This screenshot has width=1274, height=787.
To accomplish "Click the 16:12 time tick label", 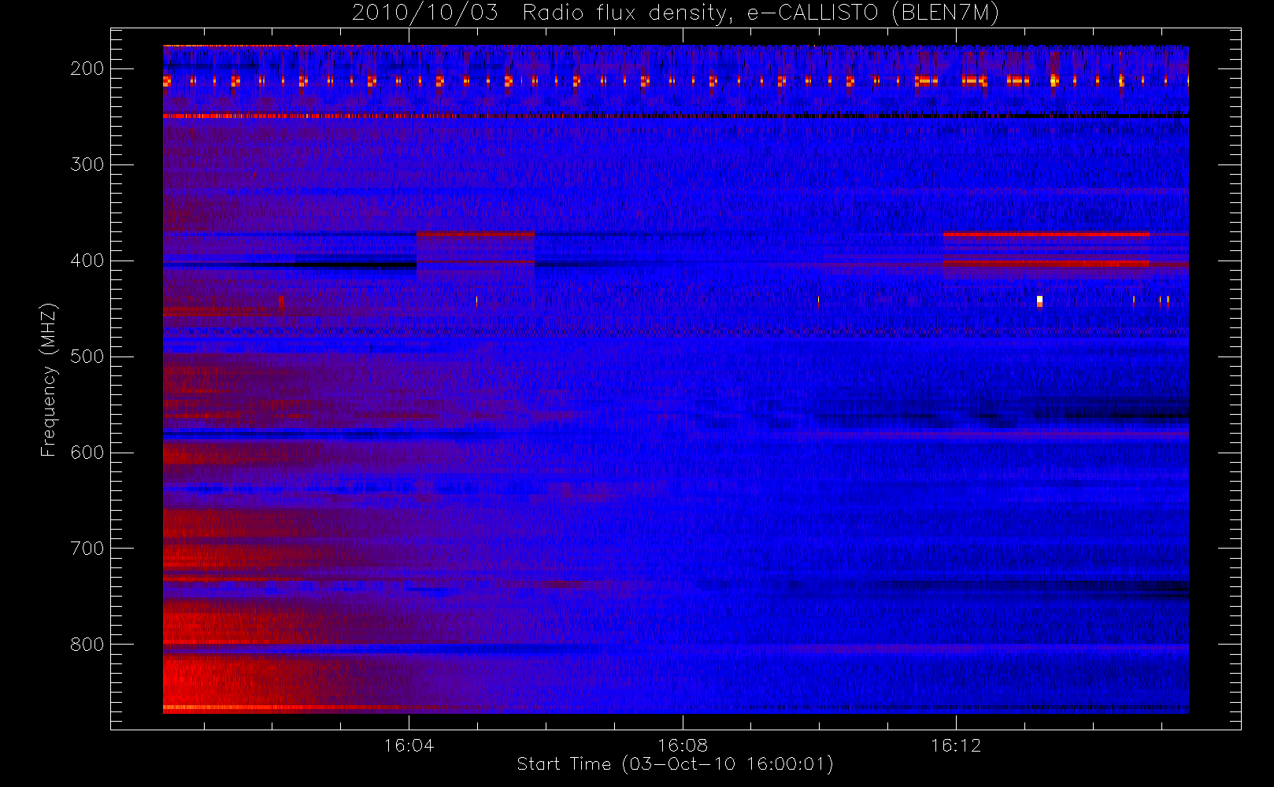I will (x=956, y=745).
